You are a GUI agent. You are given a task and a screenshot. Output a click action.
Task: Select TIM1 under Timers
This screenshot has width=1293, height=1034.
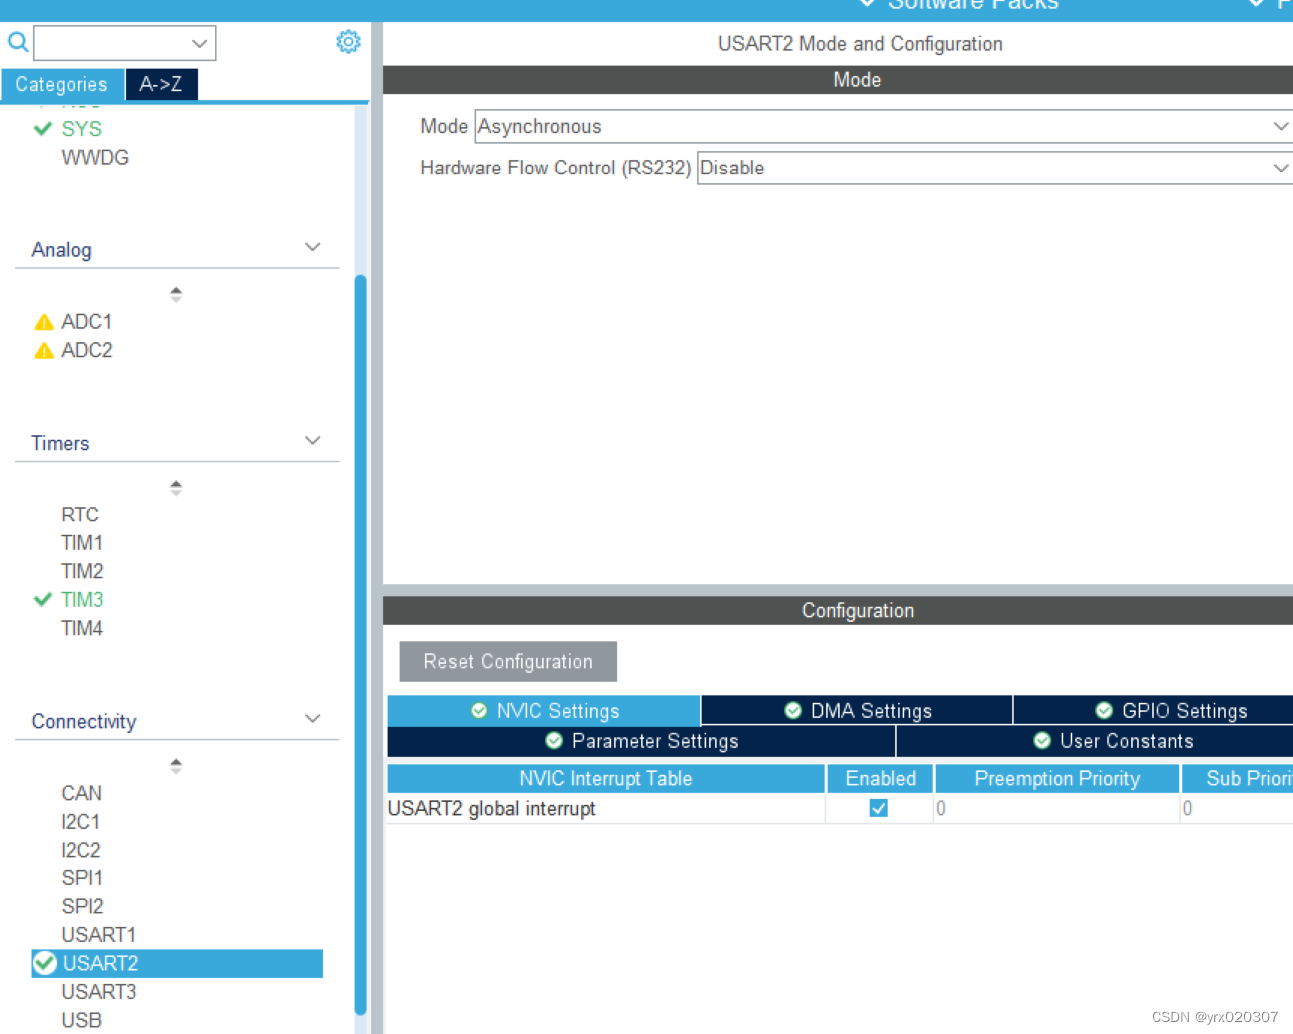[x=82, y=543]
